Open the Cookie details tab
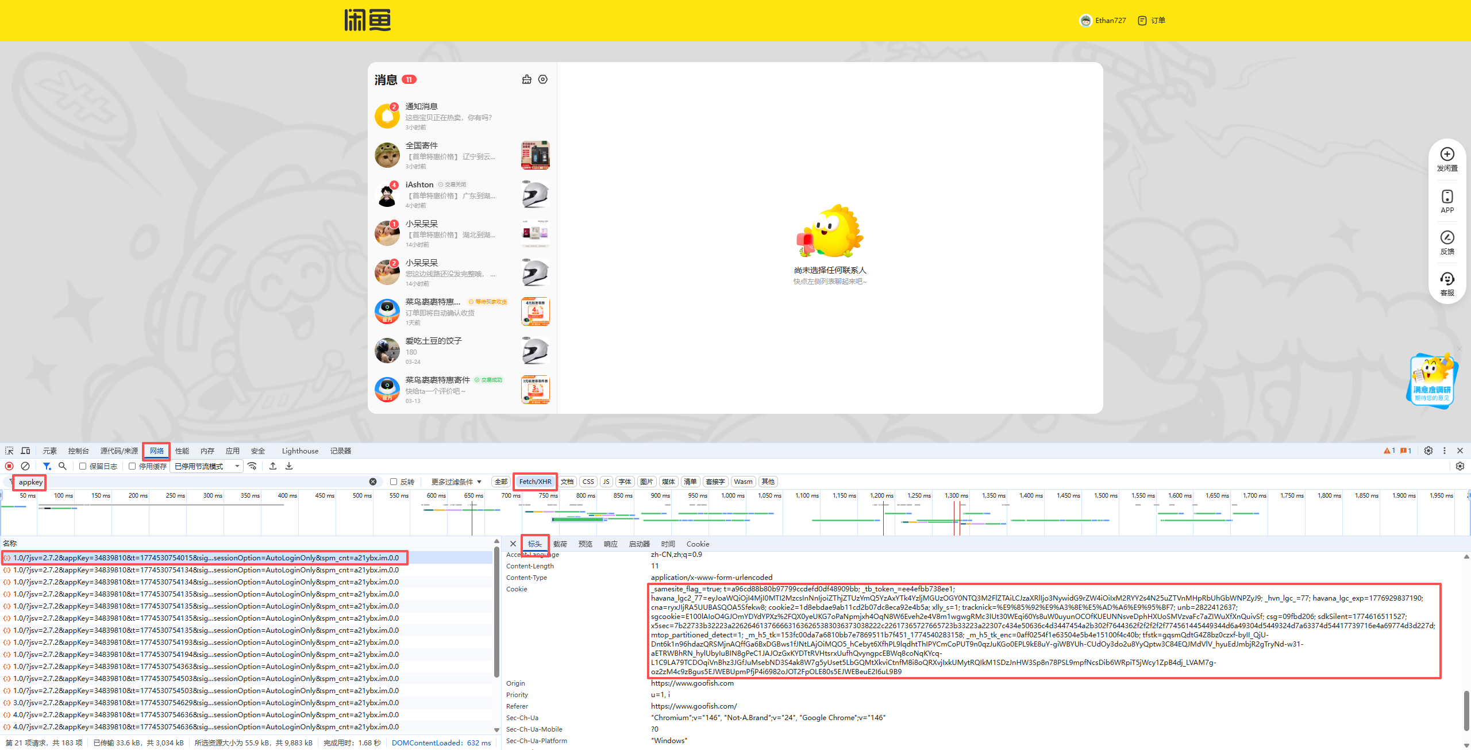1471x750 pixels. click(698, 544)
